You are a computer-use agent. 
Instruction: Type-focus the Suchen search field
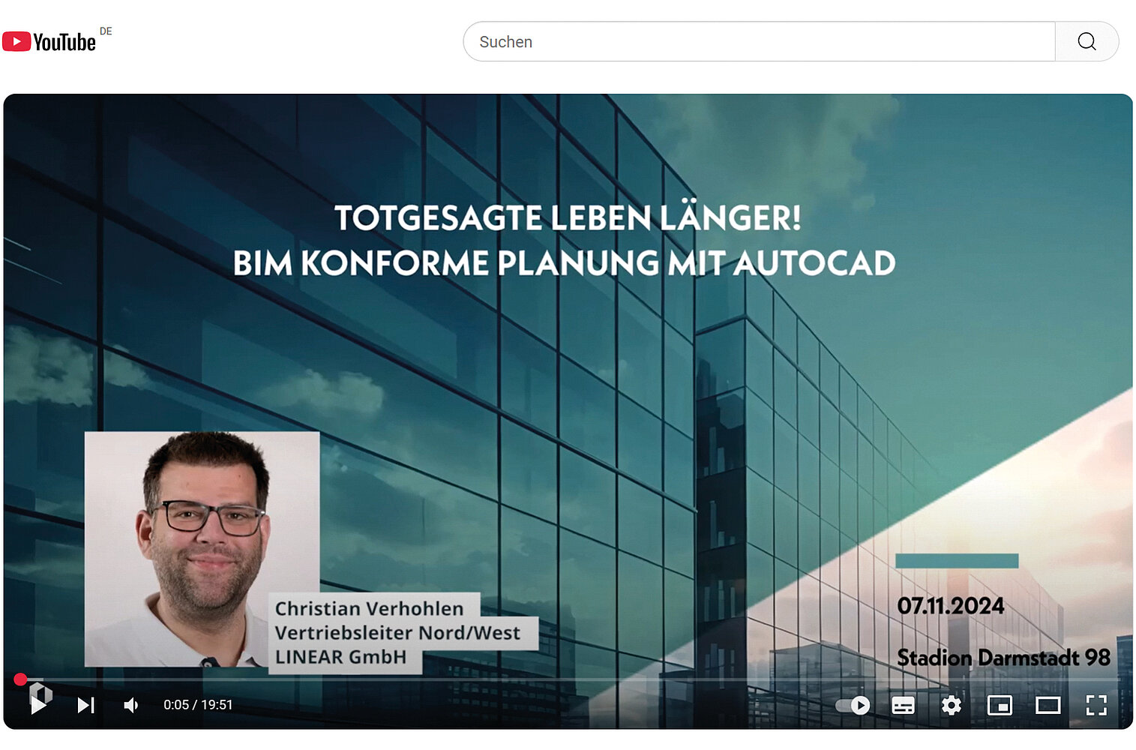coord(757,42)
